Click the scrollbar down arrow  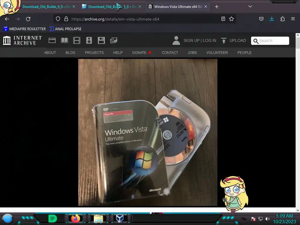click(x=298, y=210)
